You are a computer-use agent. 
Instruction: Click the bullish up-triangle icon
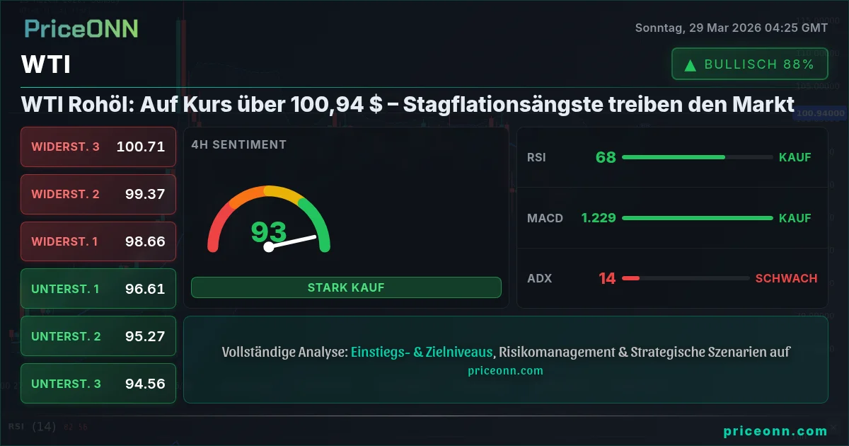tap(690, 65)
